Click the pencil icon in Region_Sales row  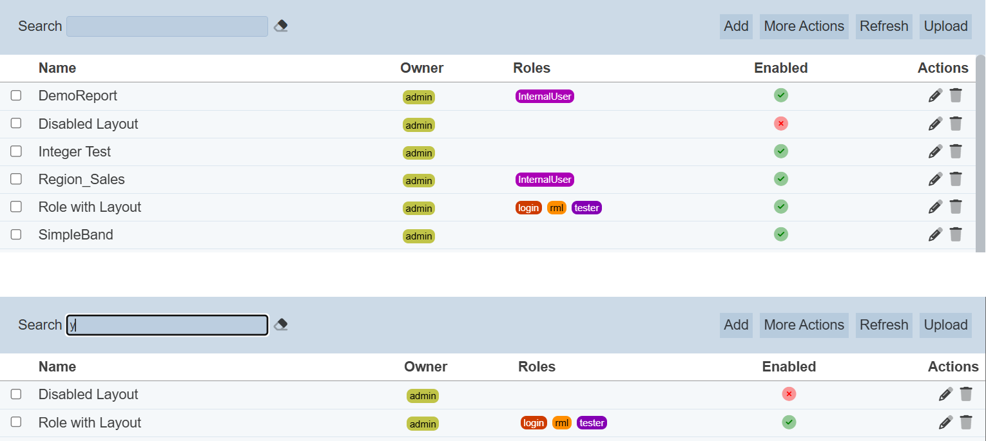click(935, 180)
